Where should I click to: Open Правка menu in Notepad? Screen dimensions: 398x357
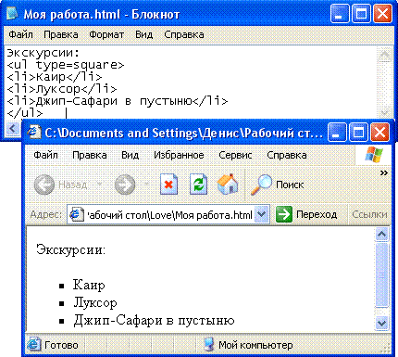61,34
